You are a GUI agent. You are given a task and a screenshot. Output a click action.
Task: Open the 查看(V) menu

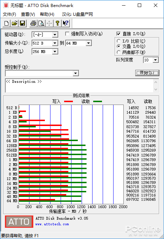(x=28, y=14)
